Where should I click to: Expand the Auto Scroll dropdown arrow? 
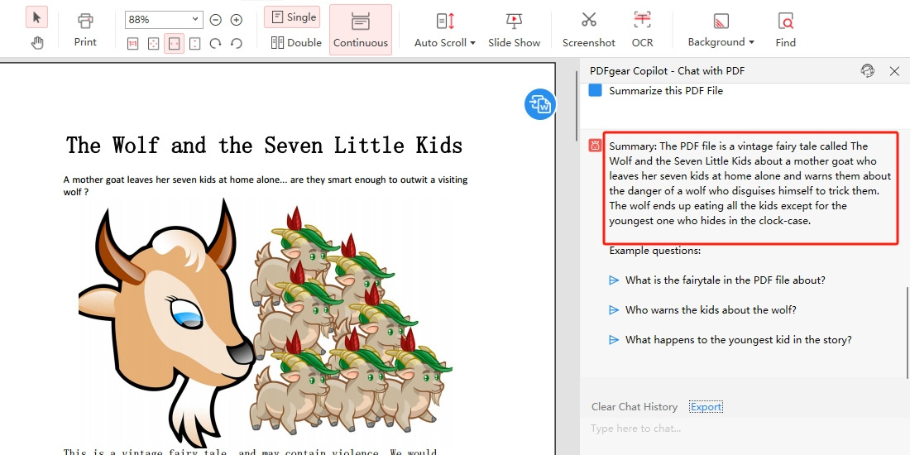click(x=472, y=43)
